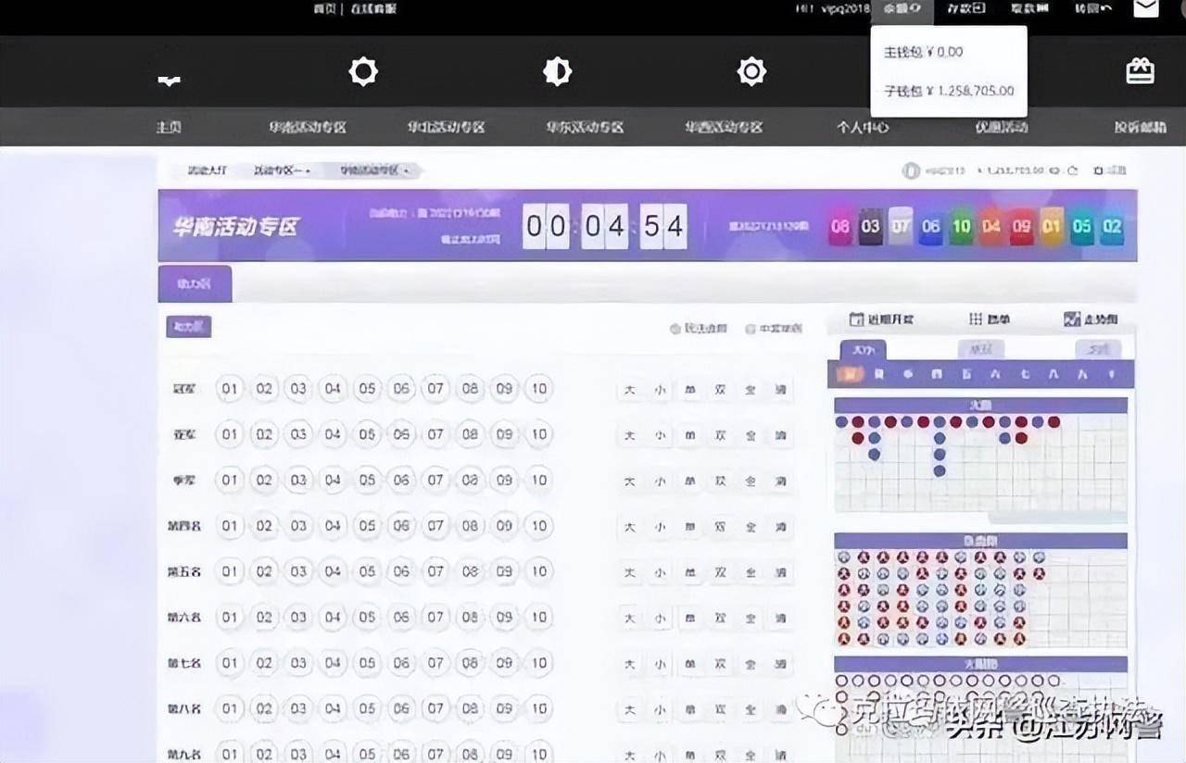Click the calendar icon beside 近期开奖
This screenshot has width=1186, height=763.
click(857, 318)
